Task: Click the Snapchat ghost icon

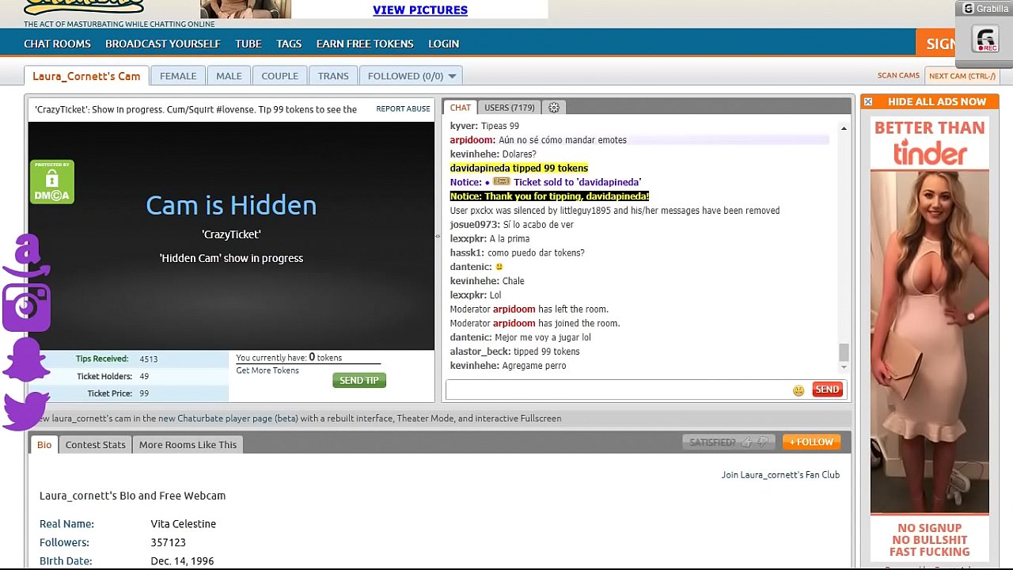Action: point(27,360)
